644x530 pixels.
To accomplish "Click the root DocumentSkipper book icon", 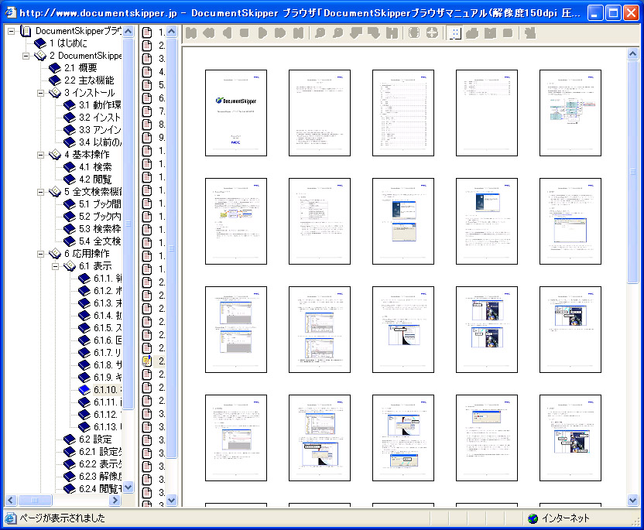I will (x=26, y=31).
